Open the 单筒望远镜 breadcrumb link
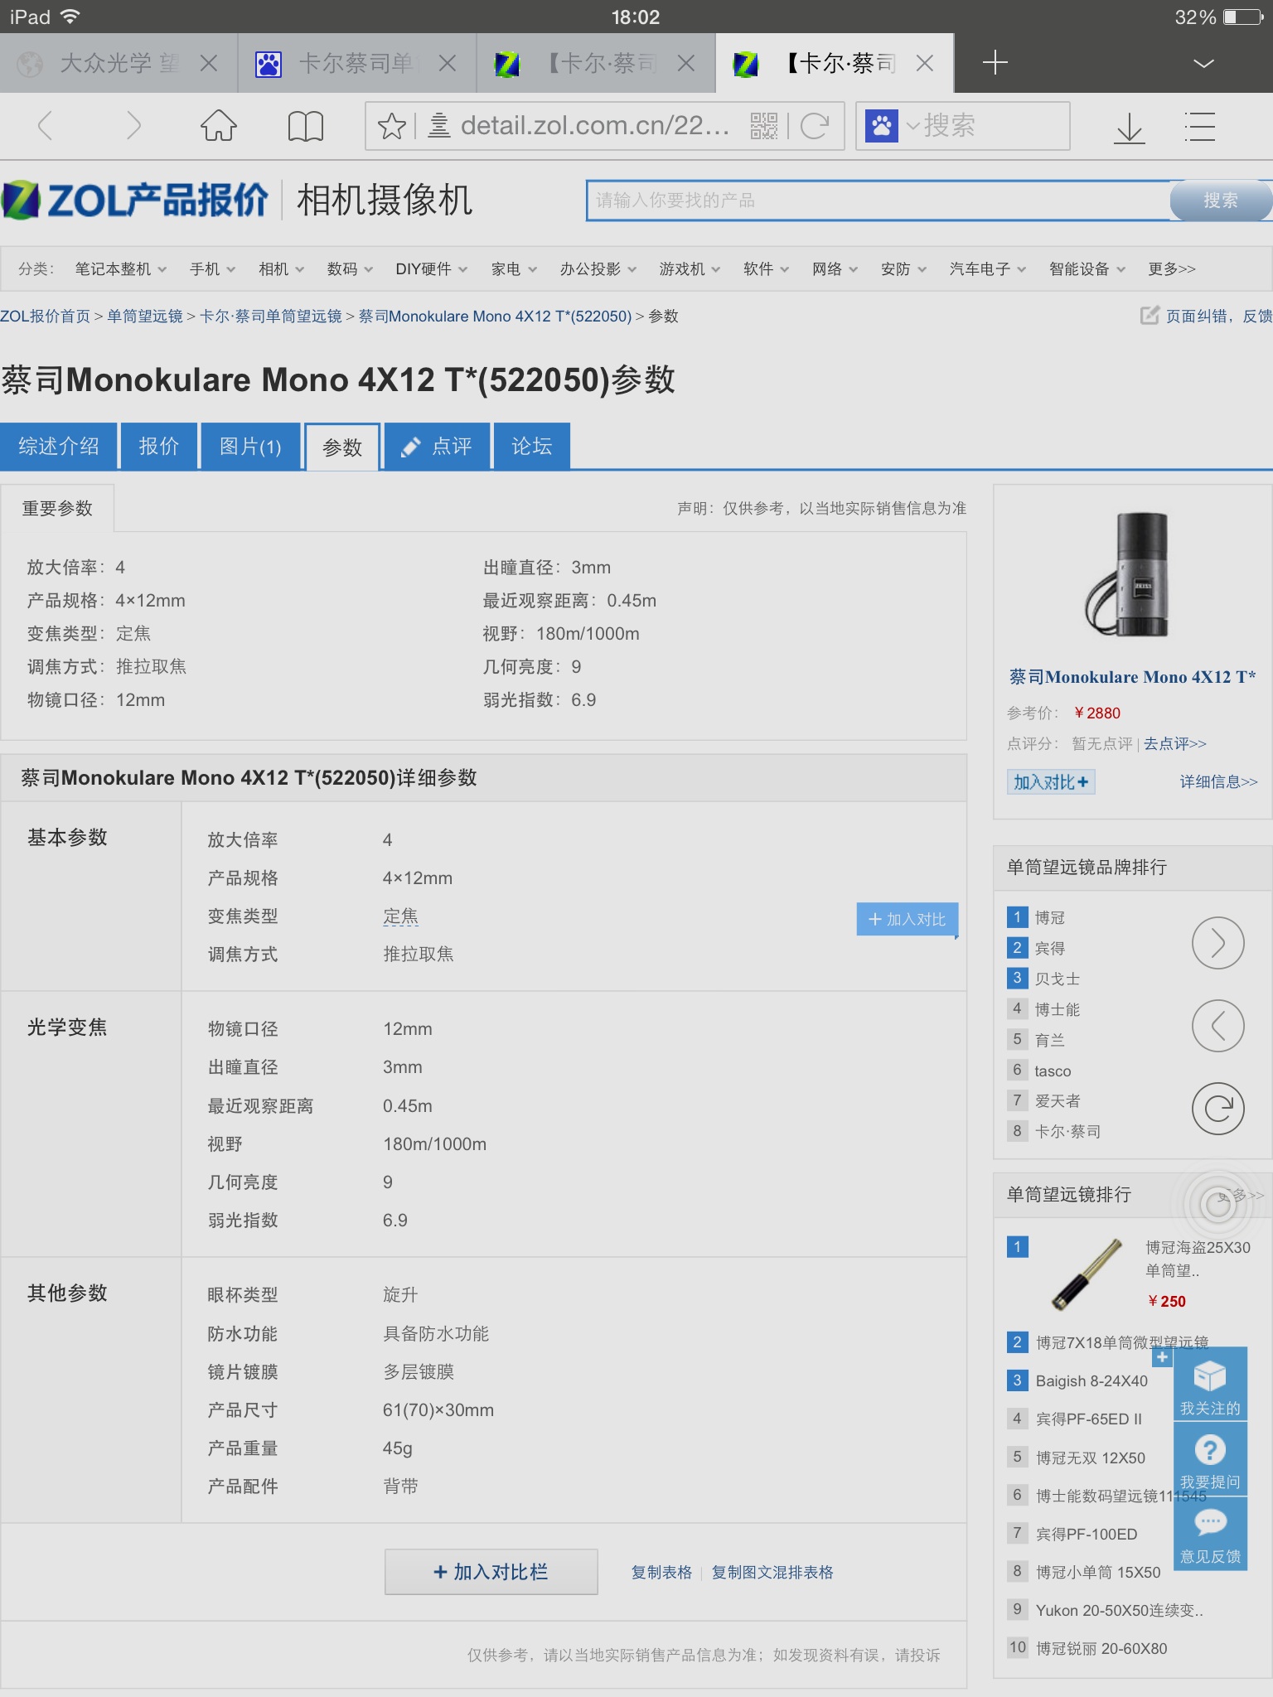 coord(145,317)
